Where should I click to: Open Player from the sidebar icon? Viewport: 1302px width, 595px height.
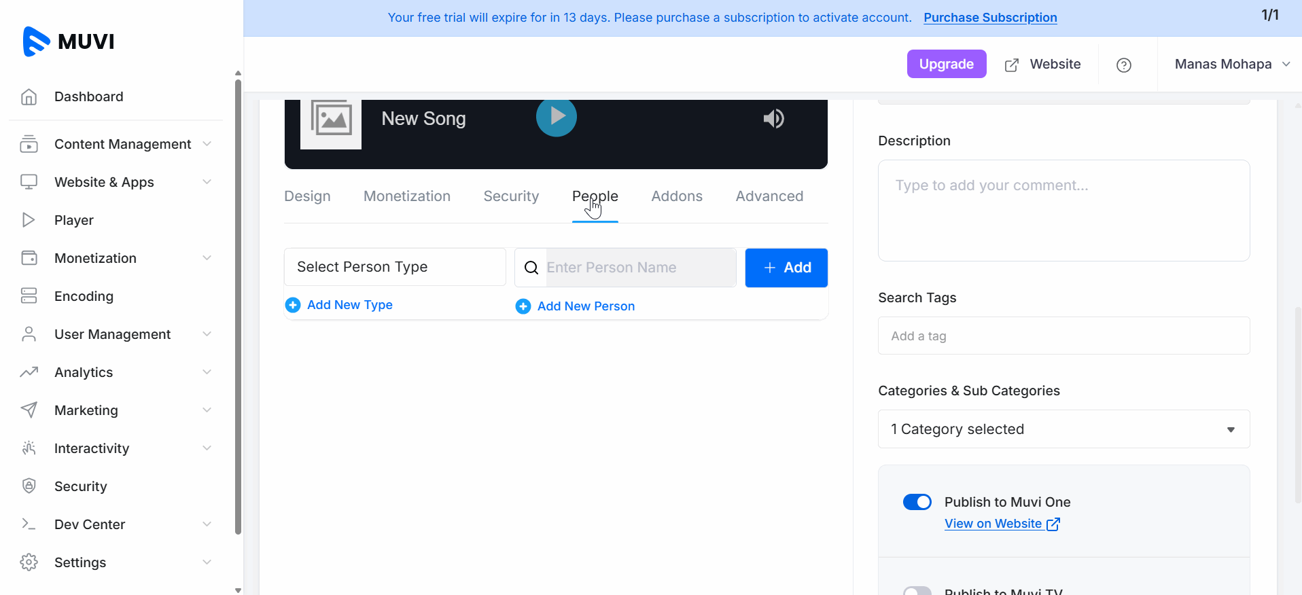[29, 220]
